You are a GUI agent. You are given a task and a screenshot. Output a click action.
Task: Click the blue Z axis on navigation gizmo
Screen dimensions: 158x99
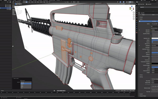coord(132,6)
